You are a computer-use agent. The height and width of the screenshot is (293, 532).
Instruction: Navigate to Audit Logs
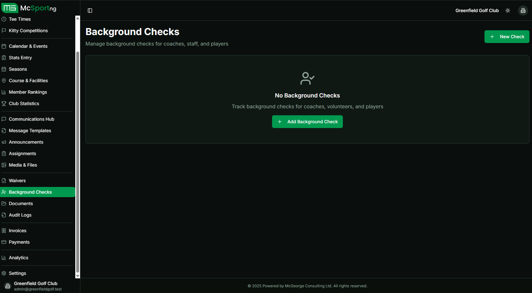click(20, 215)
